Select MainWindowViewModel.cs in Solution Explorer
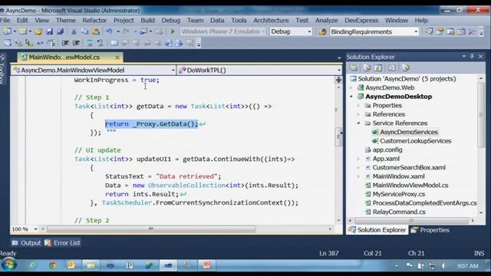 pyautogui.click(x=410, y=186)
